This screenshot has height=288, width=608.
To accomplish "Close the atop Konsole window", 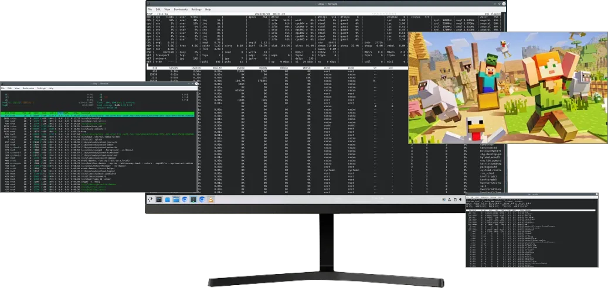I will pyautogui.click(x=503, y=4).
